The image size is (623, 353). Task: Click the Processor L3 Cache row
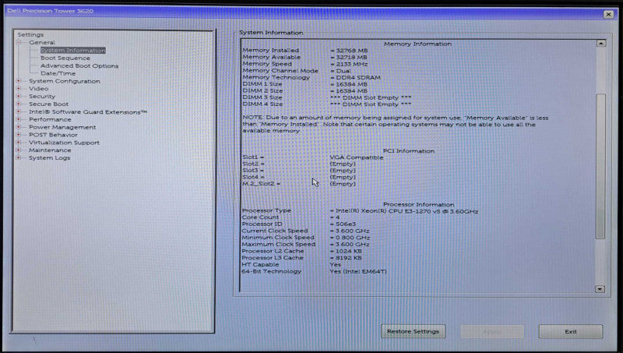tap(301, 258)
